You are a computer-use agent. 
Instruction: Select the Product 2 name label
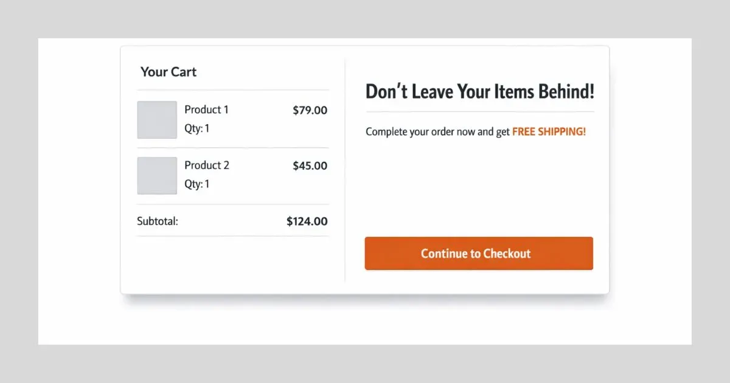coord(207,165)
